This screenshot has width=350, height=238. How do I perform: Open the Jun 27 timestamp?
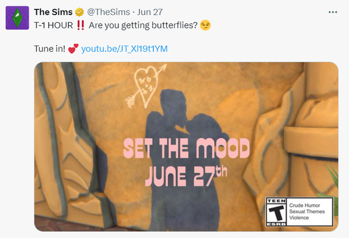(150, 12)
